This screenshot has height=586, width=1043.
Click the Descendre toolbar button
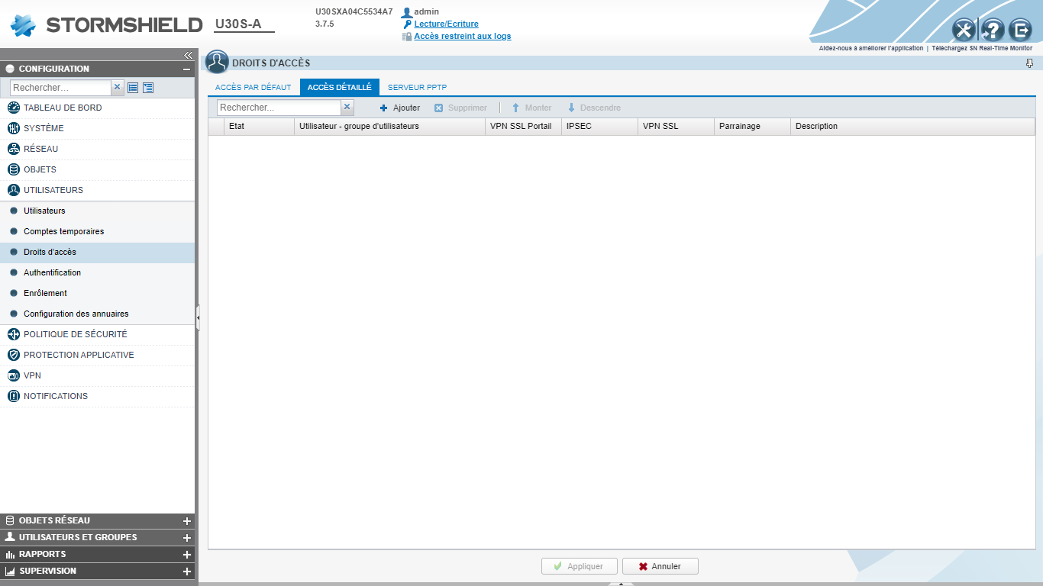point(594,108)
